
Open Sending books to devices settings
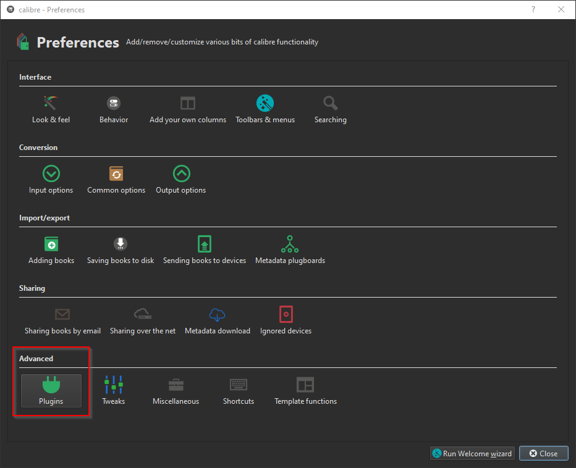204,250
